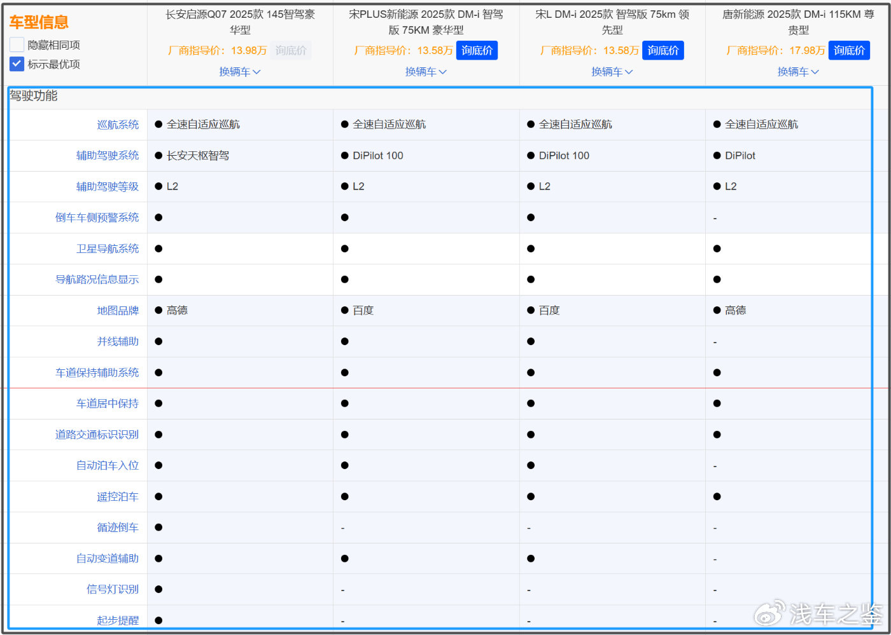This screenshot has height=635, width=891.
Task: Open the 地图品牌 link
Action: (x=118, y=310)
